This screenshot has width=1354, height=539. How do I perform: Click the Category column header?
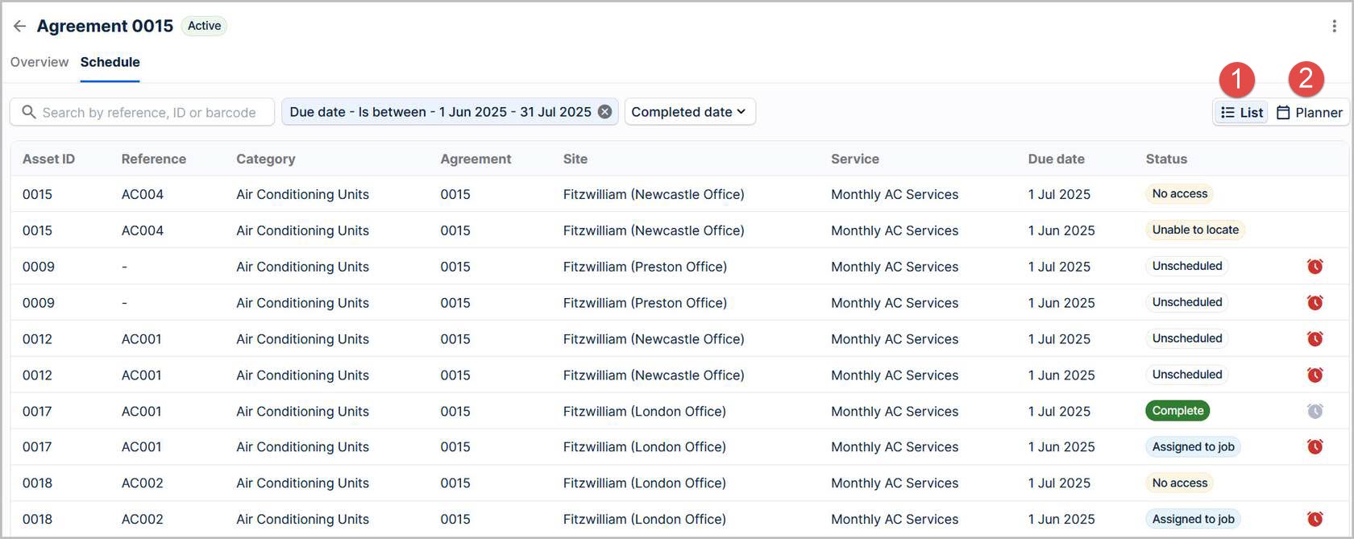(x=266, y=159)
